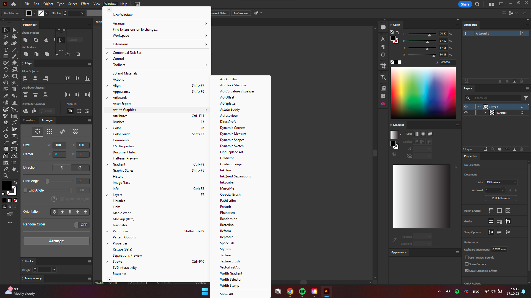
Task: Open Chrome from the taskbar
Action: point(290,291)
